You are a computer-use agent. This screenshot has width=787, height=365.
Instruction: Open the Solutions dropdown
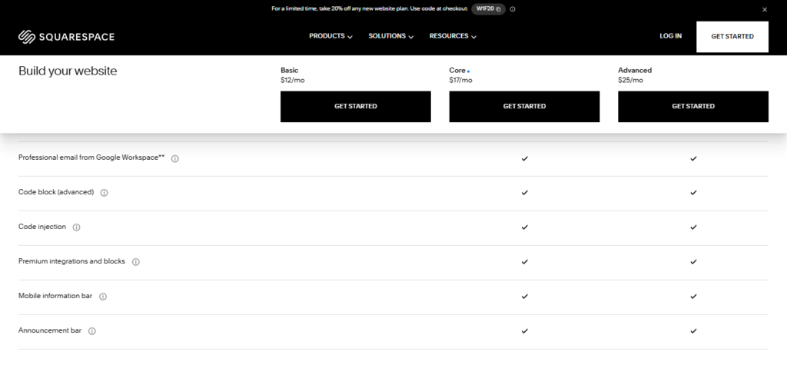[x=390, y=36]
